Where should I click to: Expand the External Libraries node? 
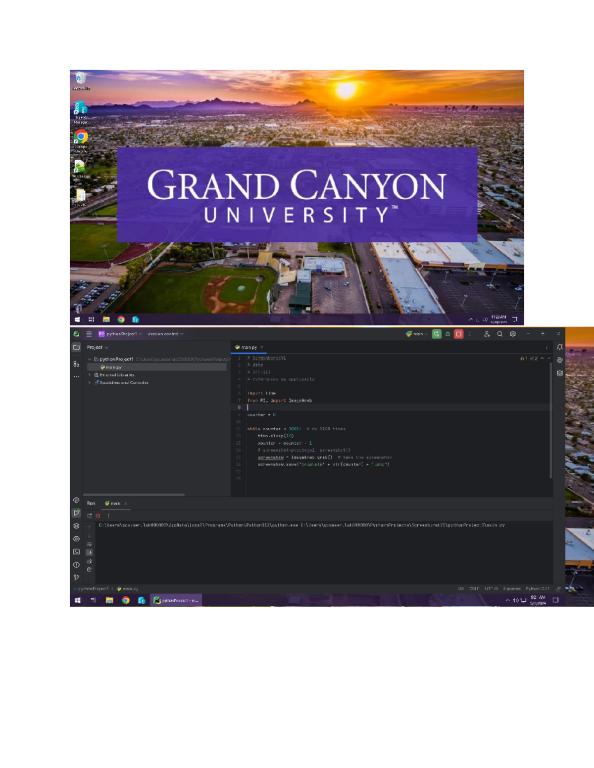tap(90, 375)
